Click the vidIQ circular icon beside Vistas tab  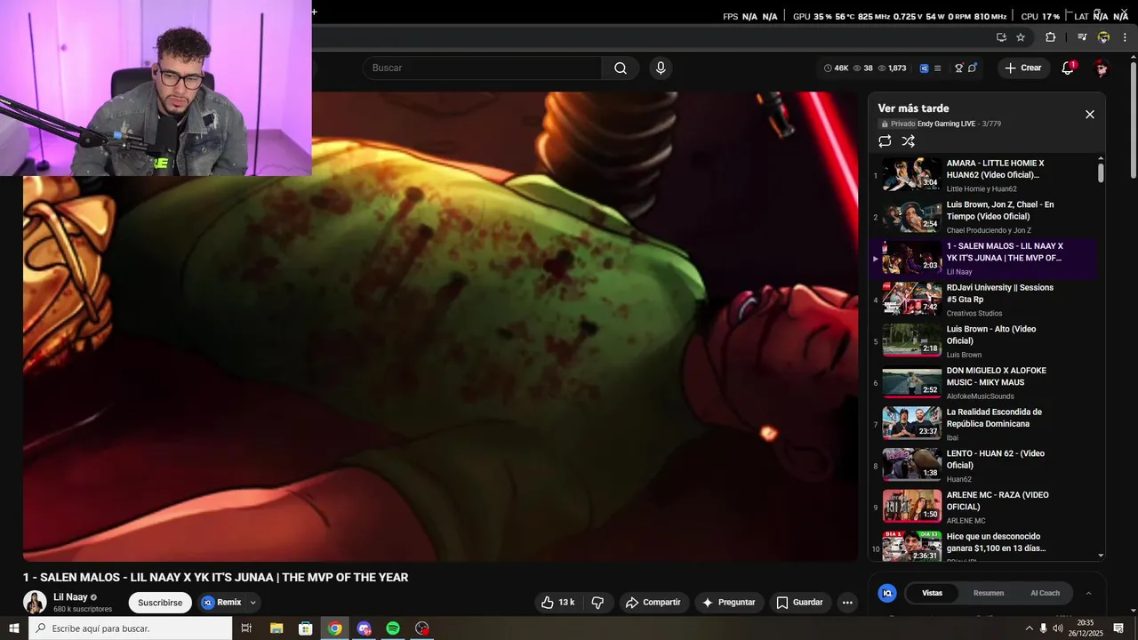(887, 593)
